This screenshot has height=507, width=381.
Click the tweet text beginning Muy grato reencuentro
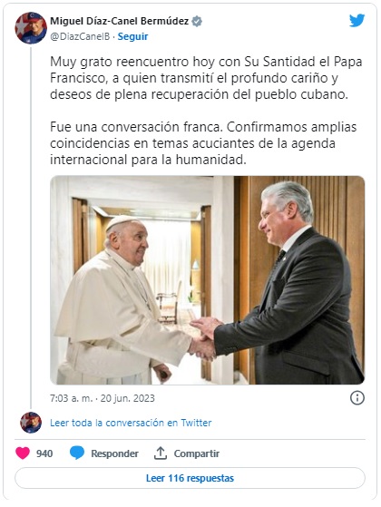click(206, 78)
